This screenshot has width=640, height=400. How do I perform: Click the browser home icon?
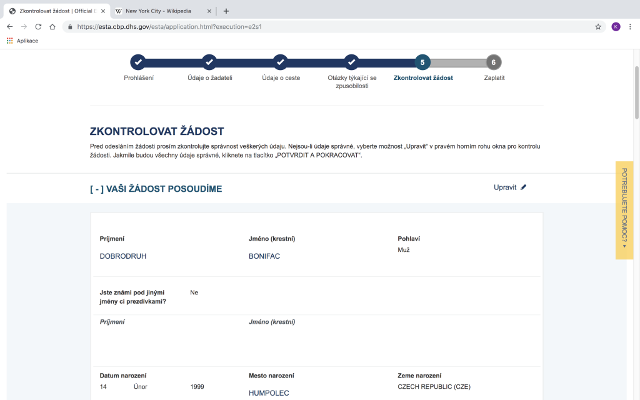tap(52, 27)
